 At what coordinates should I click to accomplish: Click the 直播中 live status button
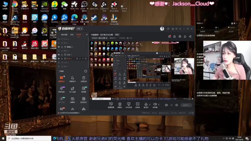point(186,105)
